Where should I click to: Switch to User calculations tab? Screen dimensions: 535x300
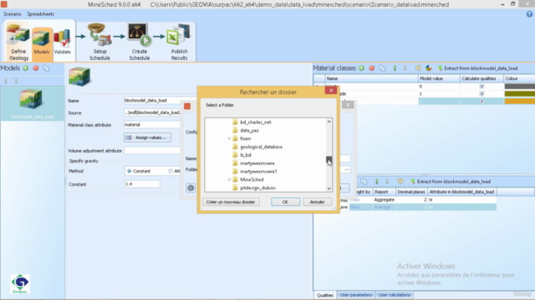pyautogui.click(x=395, y=295)
